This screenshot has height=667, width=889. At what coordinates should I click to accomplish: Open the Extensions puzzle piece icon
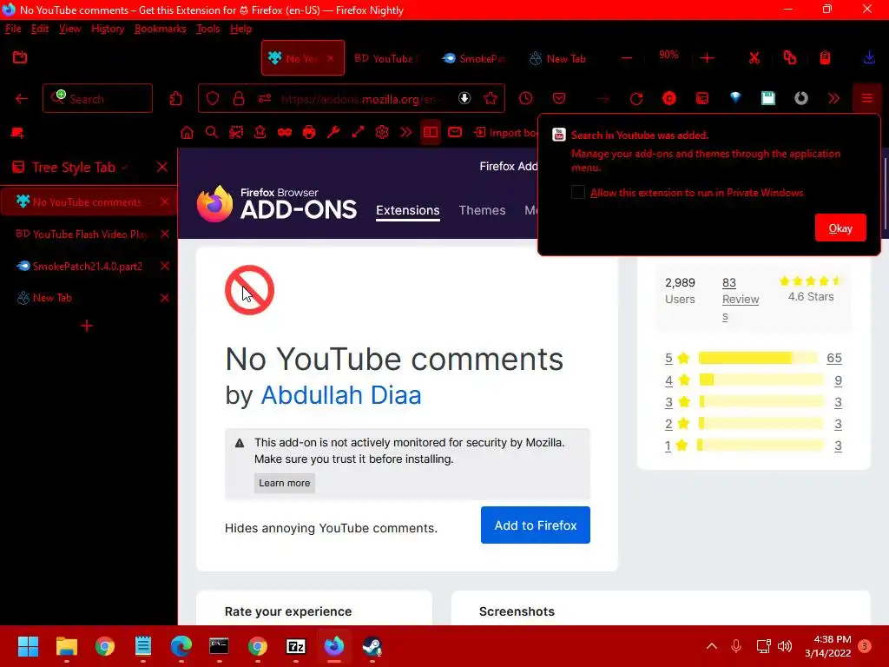[175, 99]
